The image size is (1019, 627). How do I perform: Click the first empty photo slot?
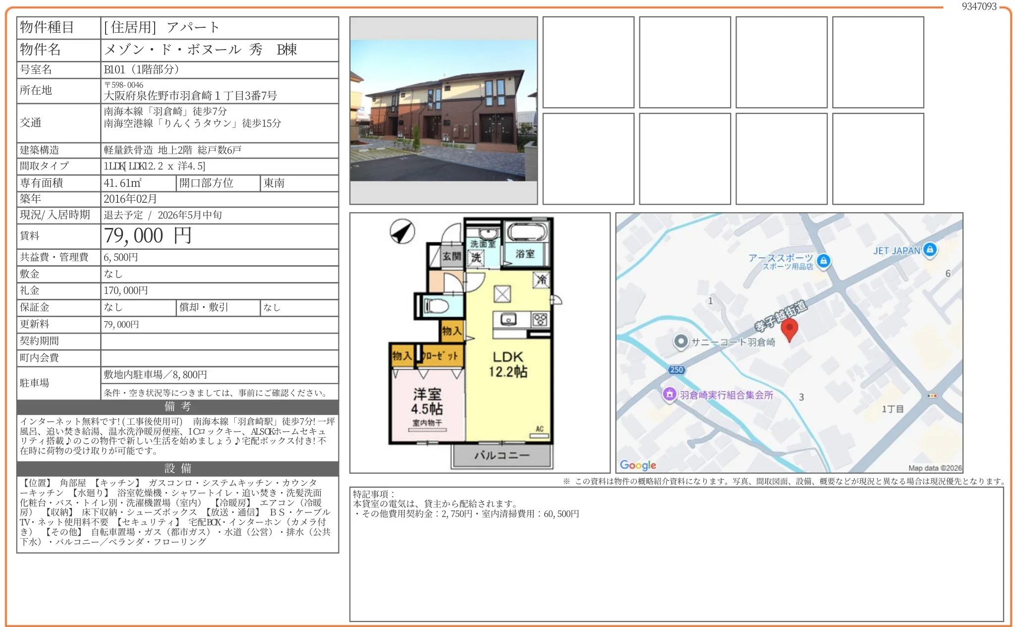pos(588,62)
